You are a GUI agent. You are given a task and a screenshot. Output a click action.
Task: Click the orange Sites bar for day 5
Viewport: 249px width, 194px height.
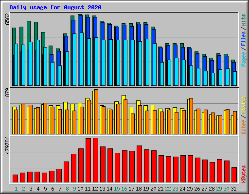[x=45, y=118]
